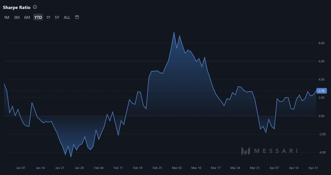The image size is (331, 175).
Task: Click the info icon beside Sharpe Ratio
Action: click(35, 7)
